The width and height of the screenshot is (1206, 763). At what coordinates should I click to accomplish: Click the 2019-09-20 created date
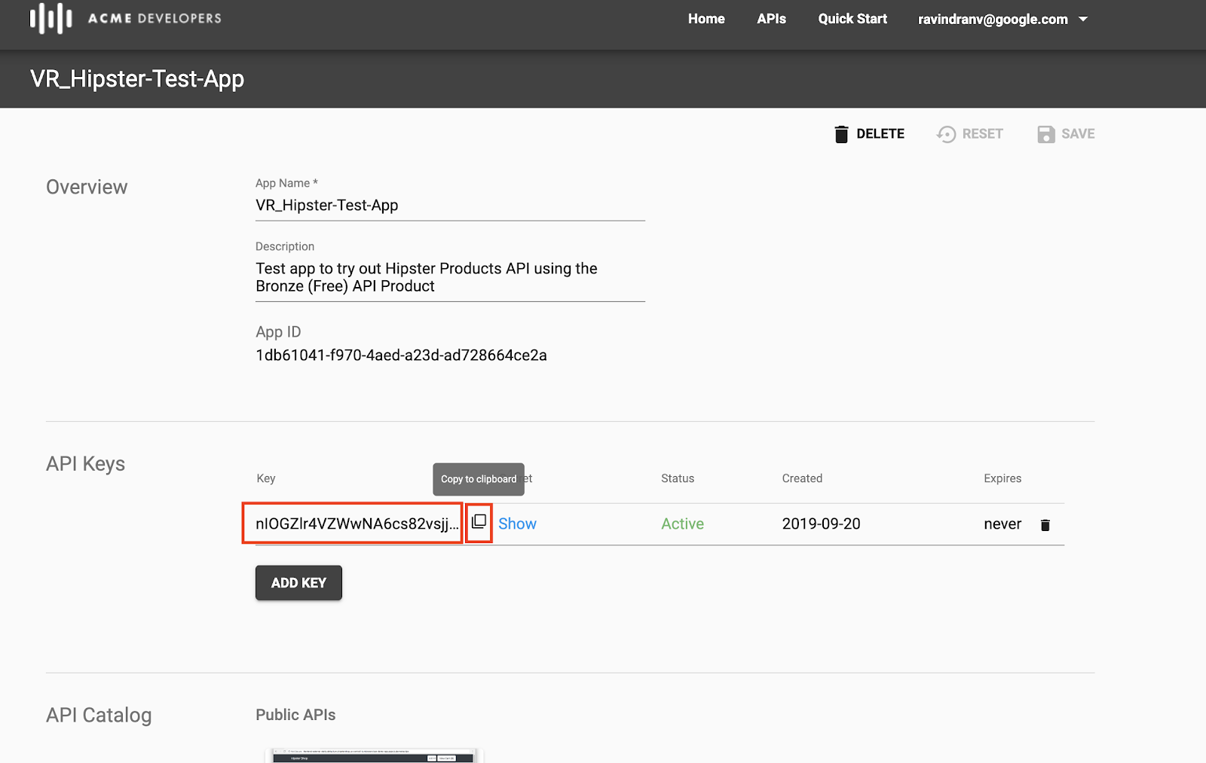(821, 524)
